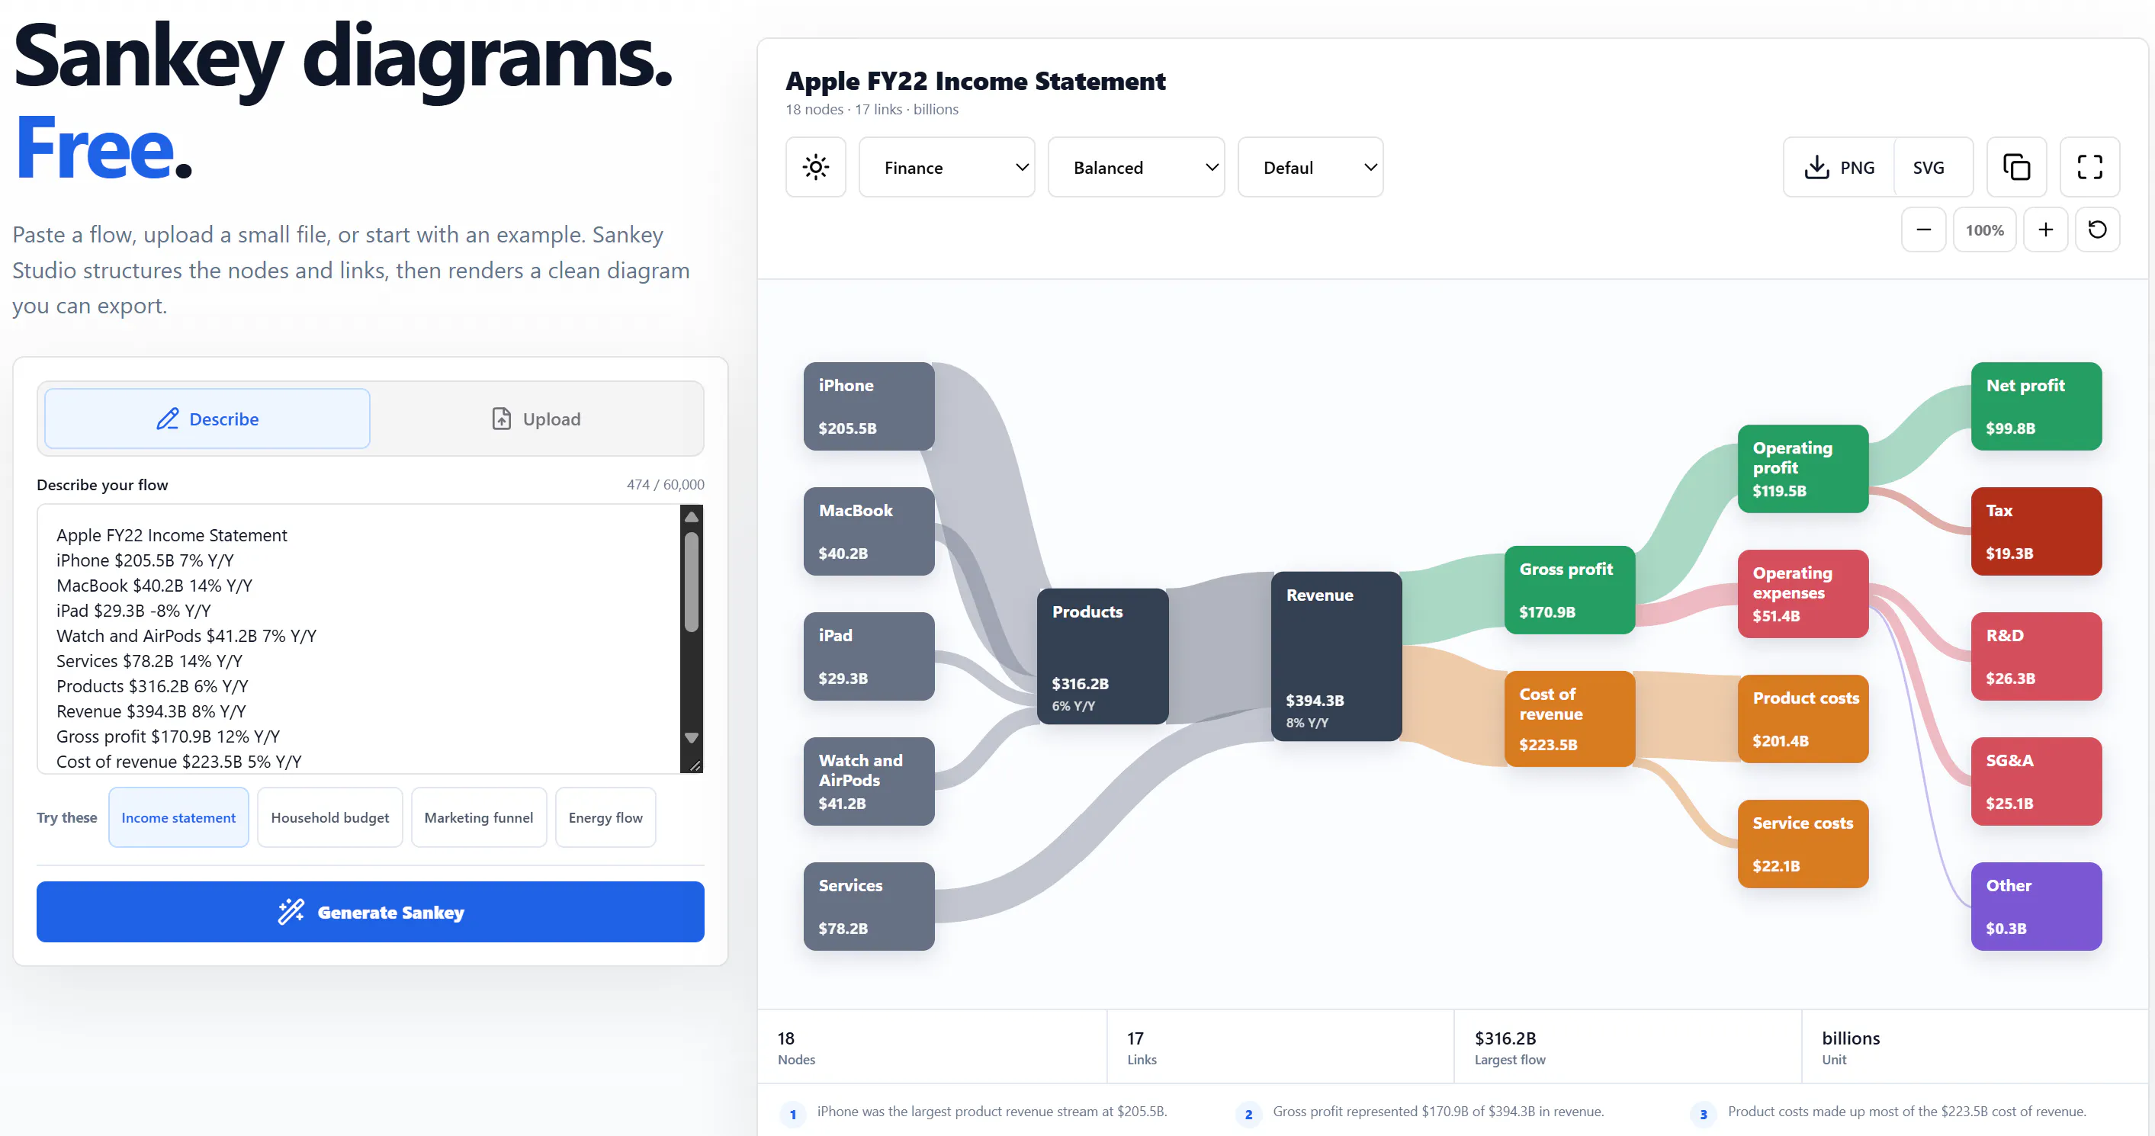Image resolution: width=2155 pixels, height=1136 pixels.
Task: Click the '18 nodes · 17 links · billions' subtitle
Action: coord(872,110)
